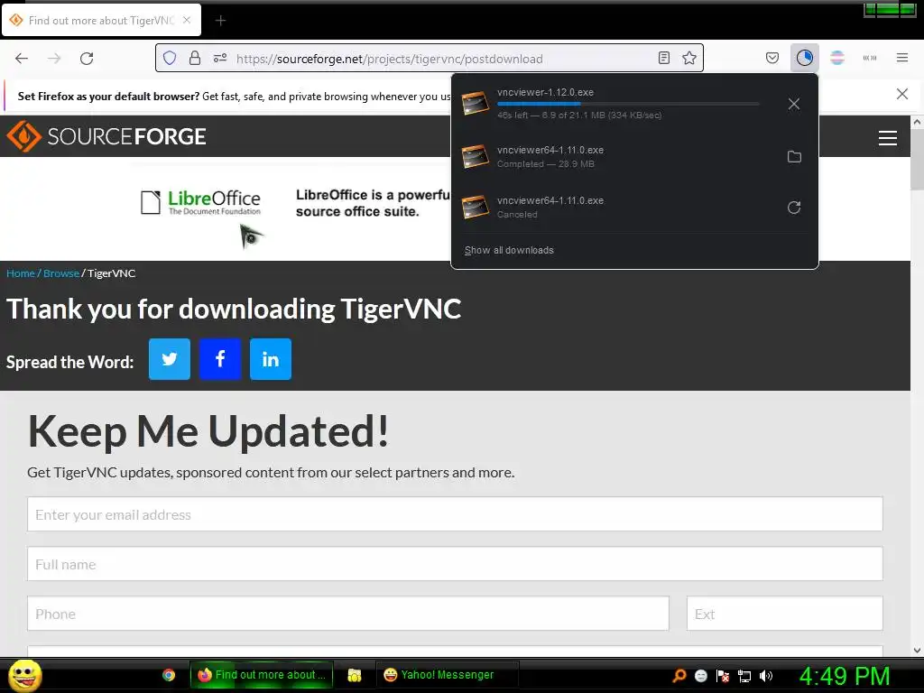Click the page vertical scrollbar thumb
Viewport: 924px width, 693px height.
(x=917, y=159)
